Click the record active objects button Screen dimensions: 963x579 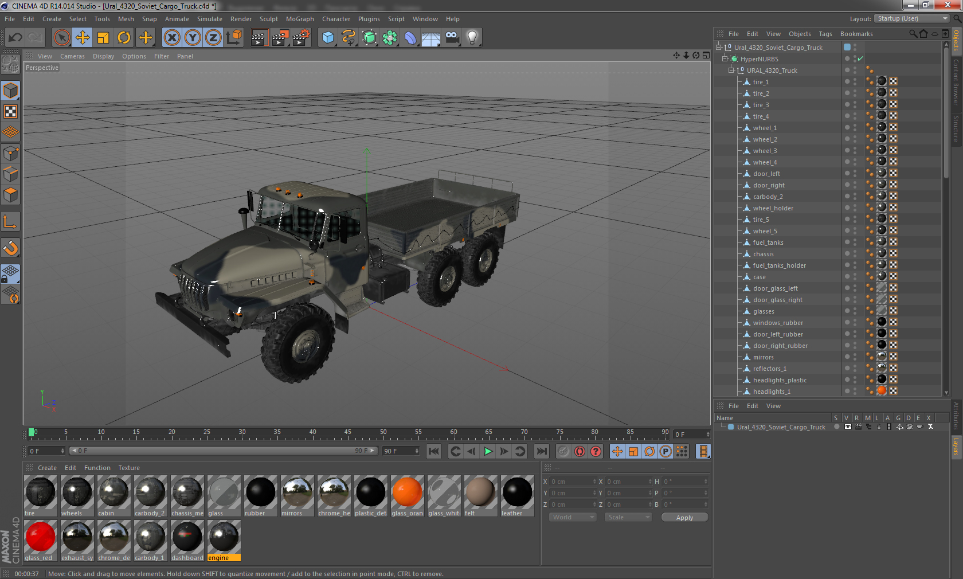coord(563,451)
